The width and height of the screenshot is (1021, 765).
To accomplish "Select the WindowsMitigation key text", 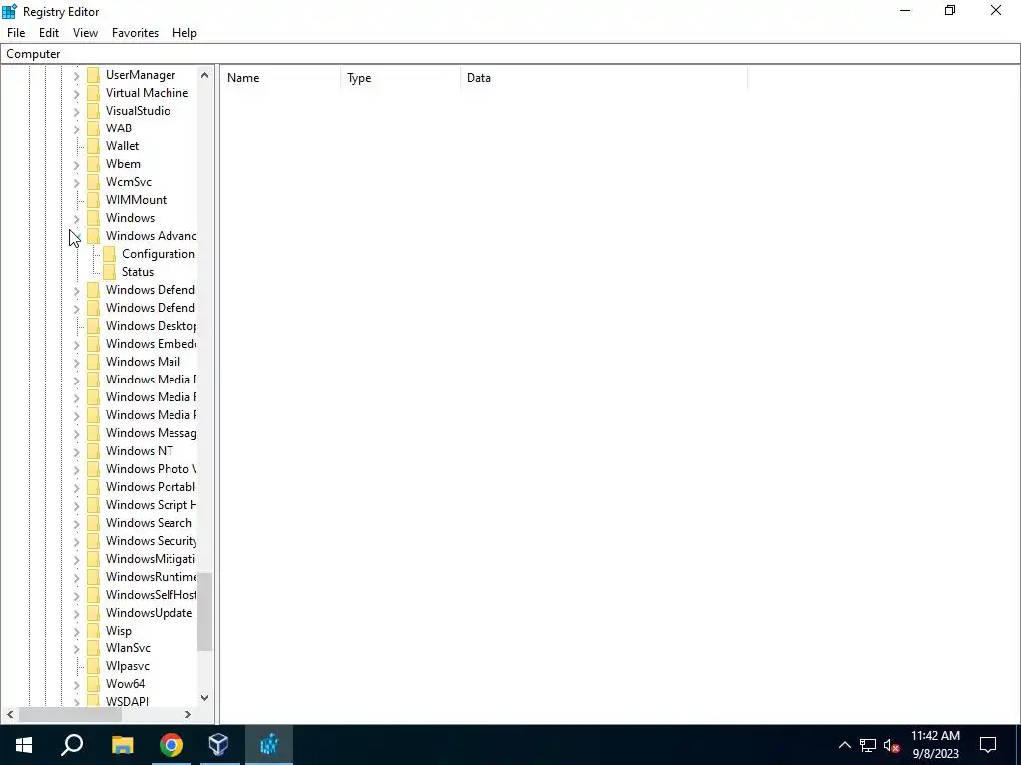I will (x=151, y=558).
